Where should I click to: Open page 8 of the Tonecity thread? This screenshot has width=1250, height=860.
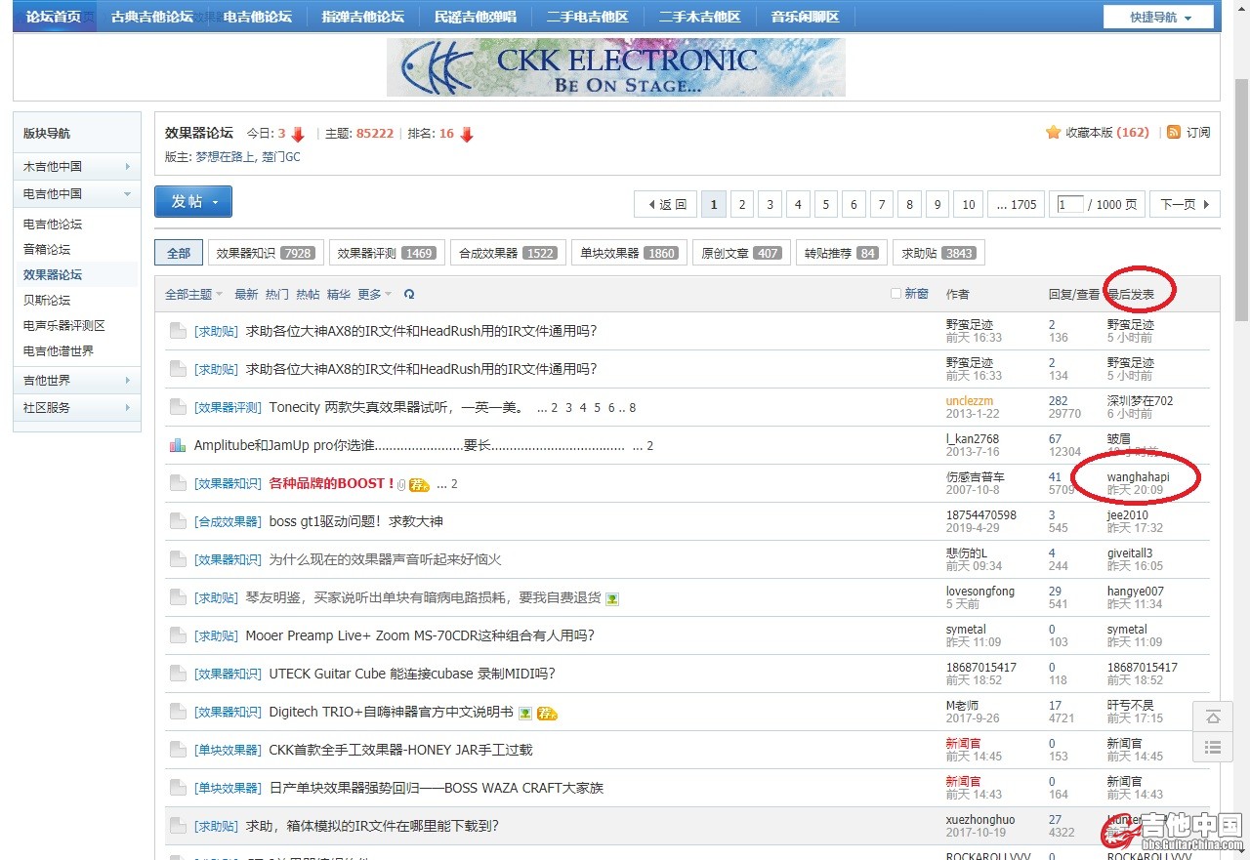[x=632, y=408]
